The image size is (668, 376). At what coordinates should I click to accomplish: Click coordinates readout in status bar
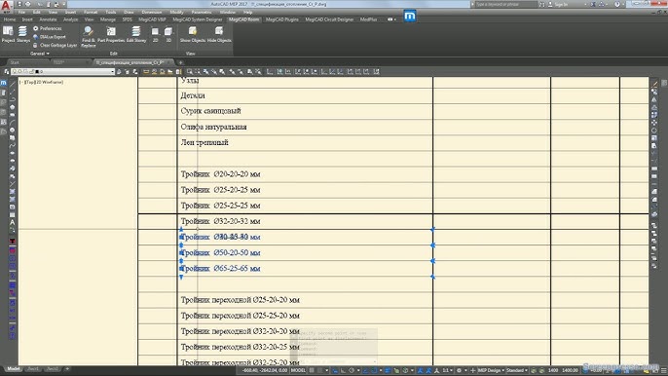[x=265, y=370]
